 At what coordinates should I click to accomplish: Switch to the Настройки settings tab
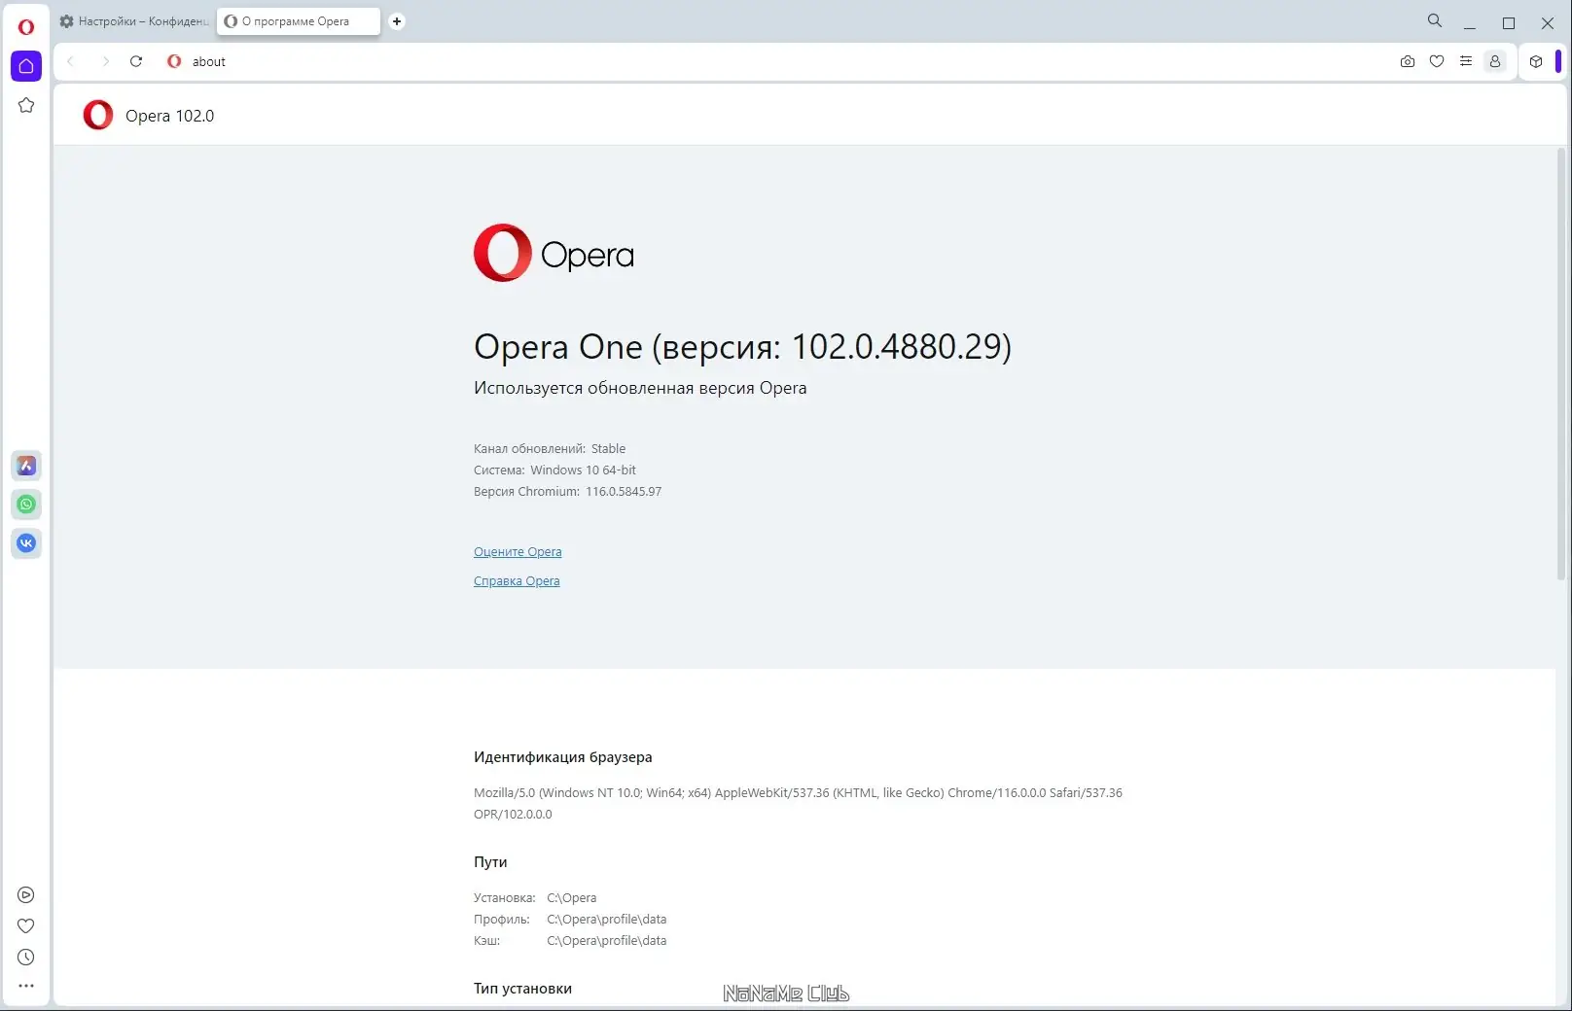[134, 21]
